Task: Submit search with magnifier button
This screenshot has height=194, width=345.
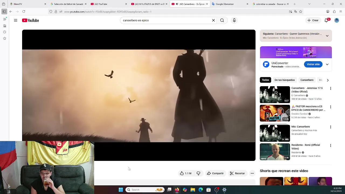Action: pyautogui.click(x=222, y=20)
